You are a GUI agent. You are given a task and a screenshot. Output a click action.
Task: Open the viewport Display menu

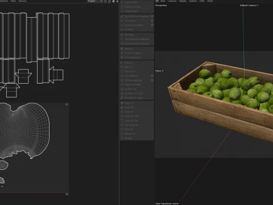click(x=183, y=1)
